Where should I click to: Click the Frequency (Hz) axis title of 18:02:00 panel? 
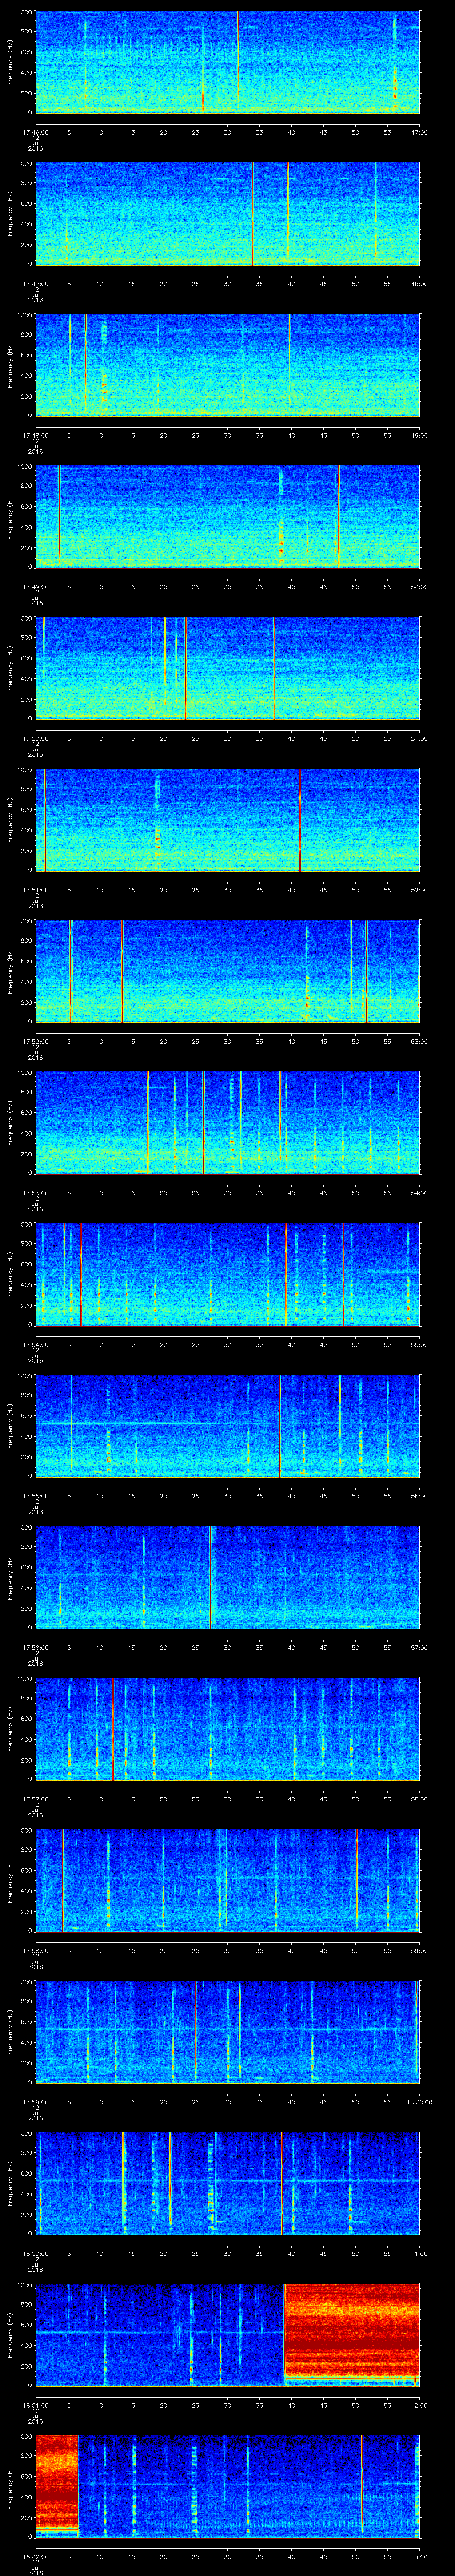click(x=10, y=2487)
